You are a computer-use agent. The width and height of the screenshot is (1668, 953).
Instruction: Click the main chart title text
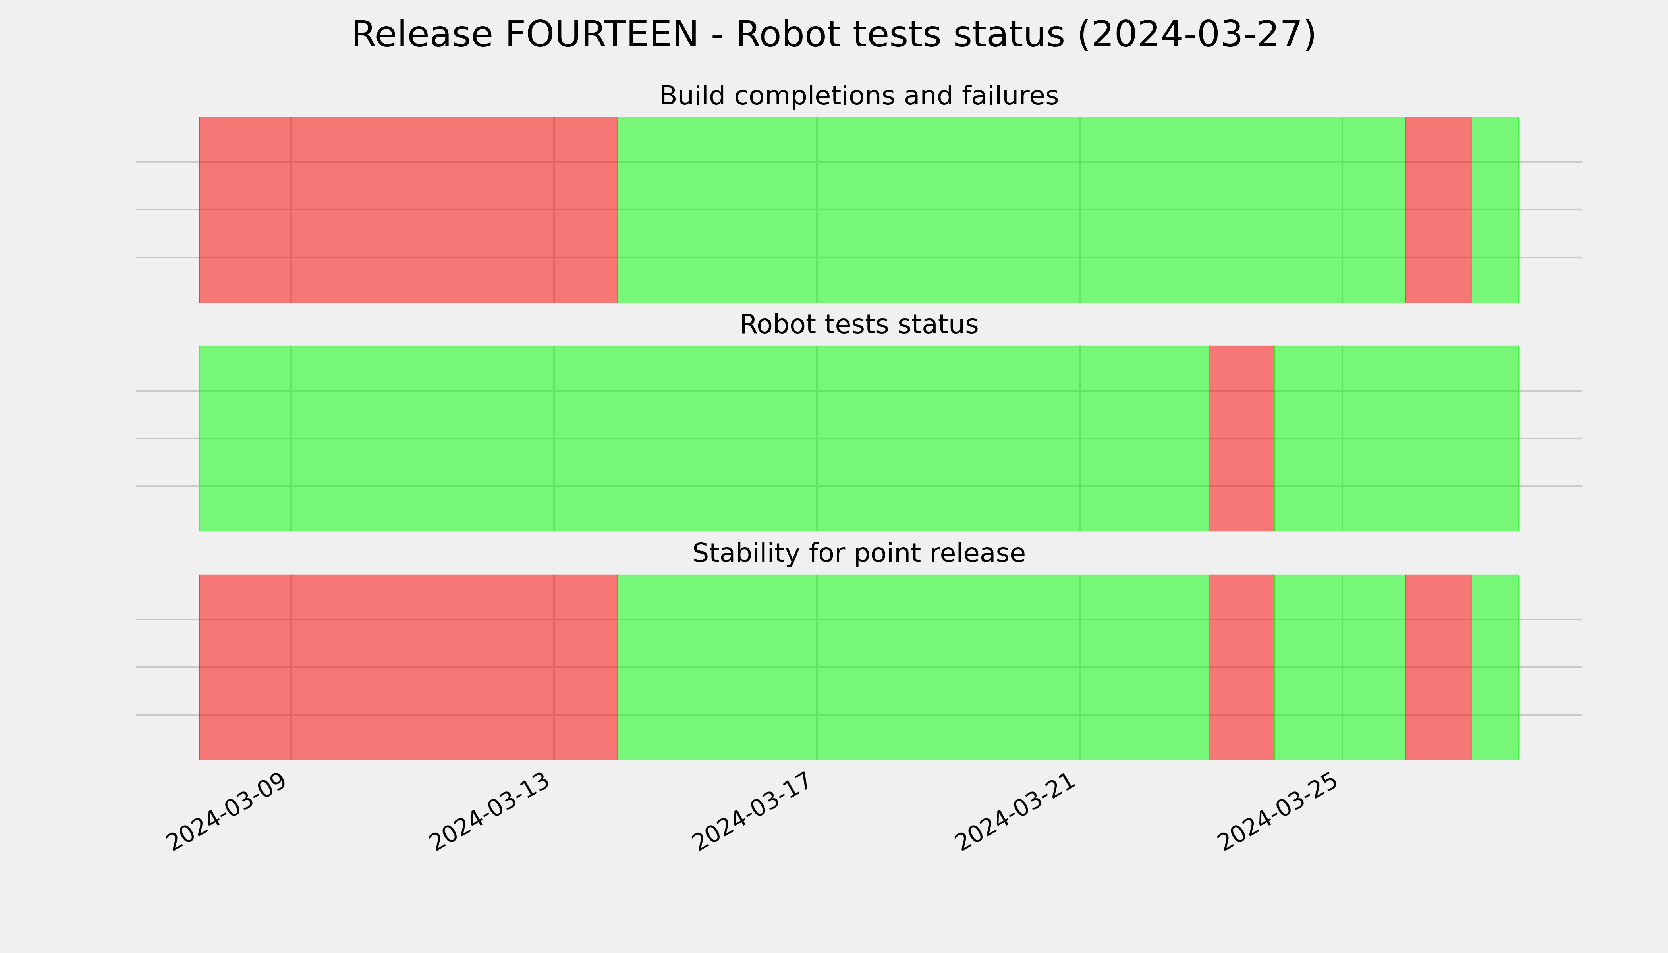[833, 35]
